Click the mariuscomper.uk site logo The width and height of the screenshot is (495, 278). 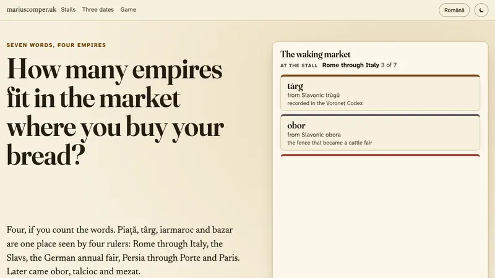32,9
